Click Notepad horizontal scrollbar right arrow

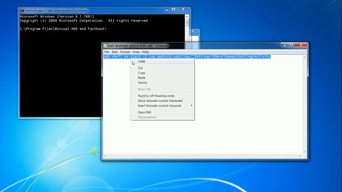[x=300, y=156]
